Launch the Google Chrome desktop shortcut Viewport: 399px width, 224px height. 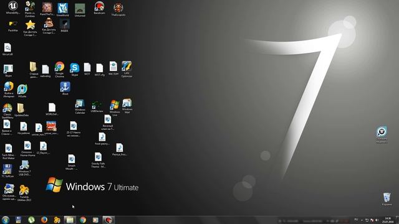pos(60,69)
